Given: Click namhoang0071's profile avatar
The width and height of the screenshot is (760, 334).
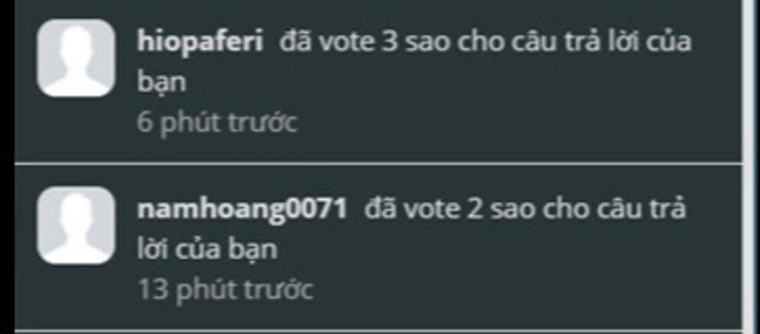Looking at the screenshot, I should 76,225.
